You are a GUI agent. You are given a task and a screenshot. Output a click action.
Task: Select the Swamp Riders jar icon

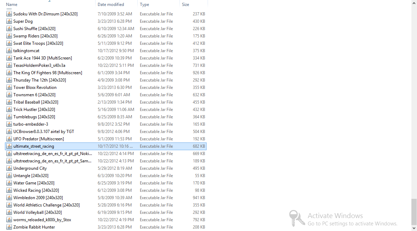click(x=9, y=36)
